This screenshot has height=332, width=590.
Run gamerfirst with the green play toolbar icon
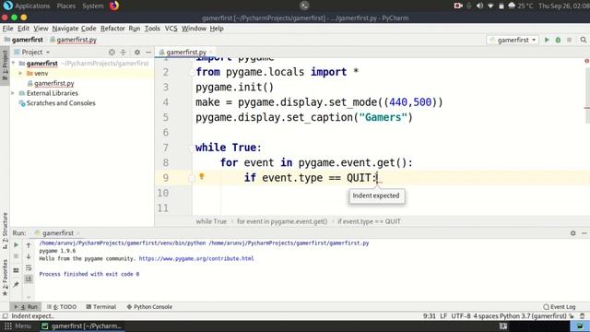tap(547, 40)
